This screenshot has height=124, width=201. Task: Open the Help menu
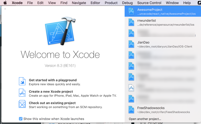tap(187, 3)
